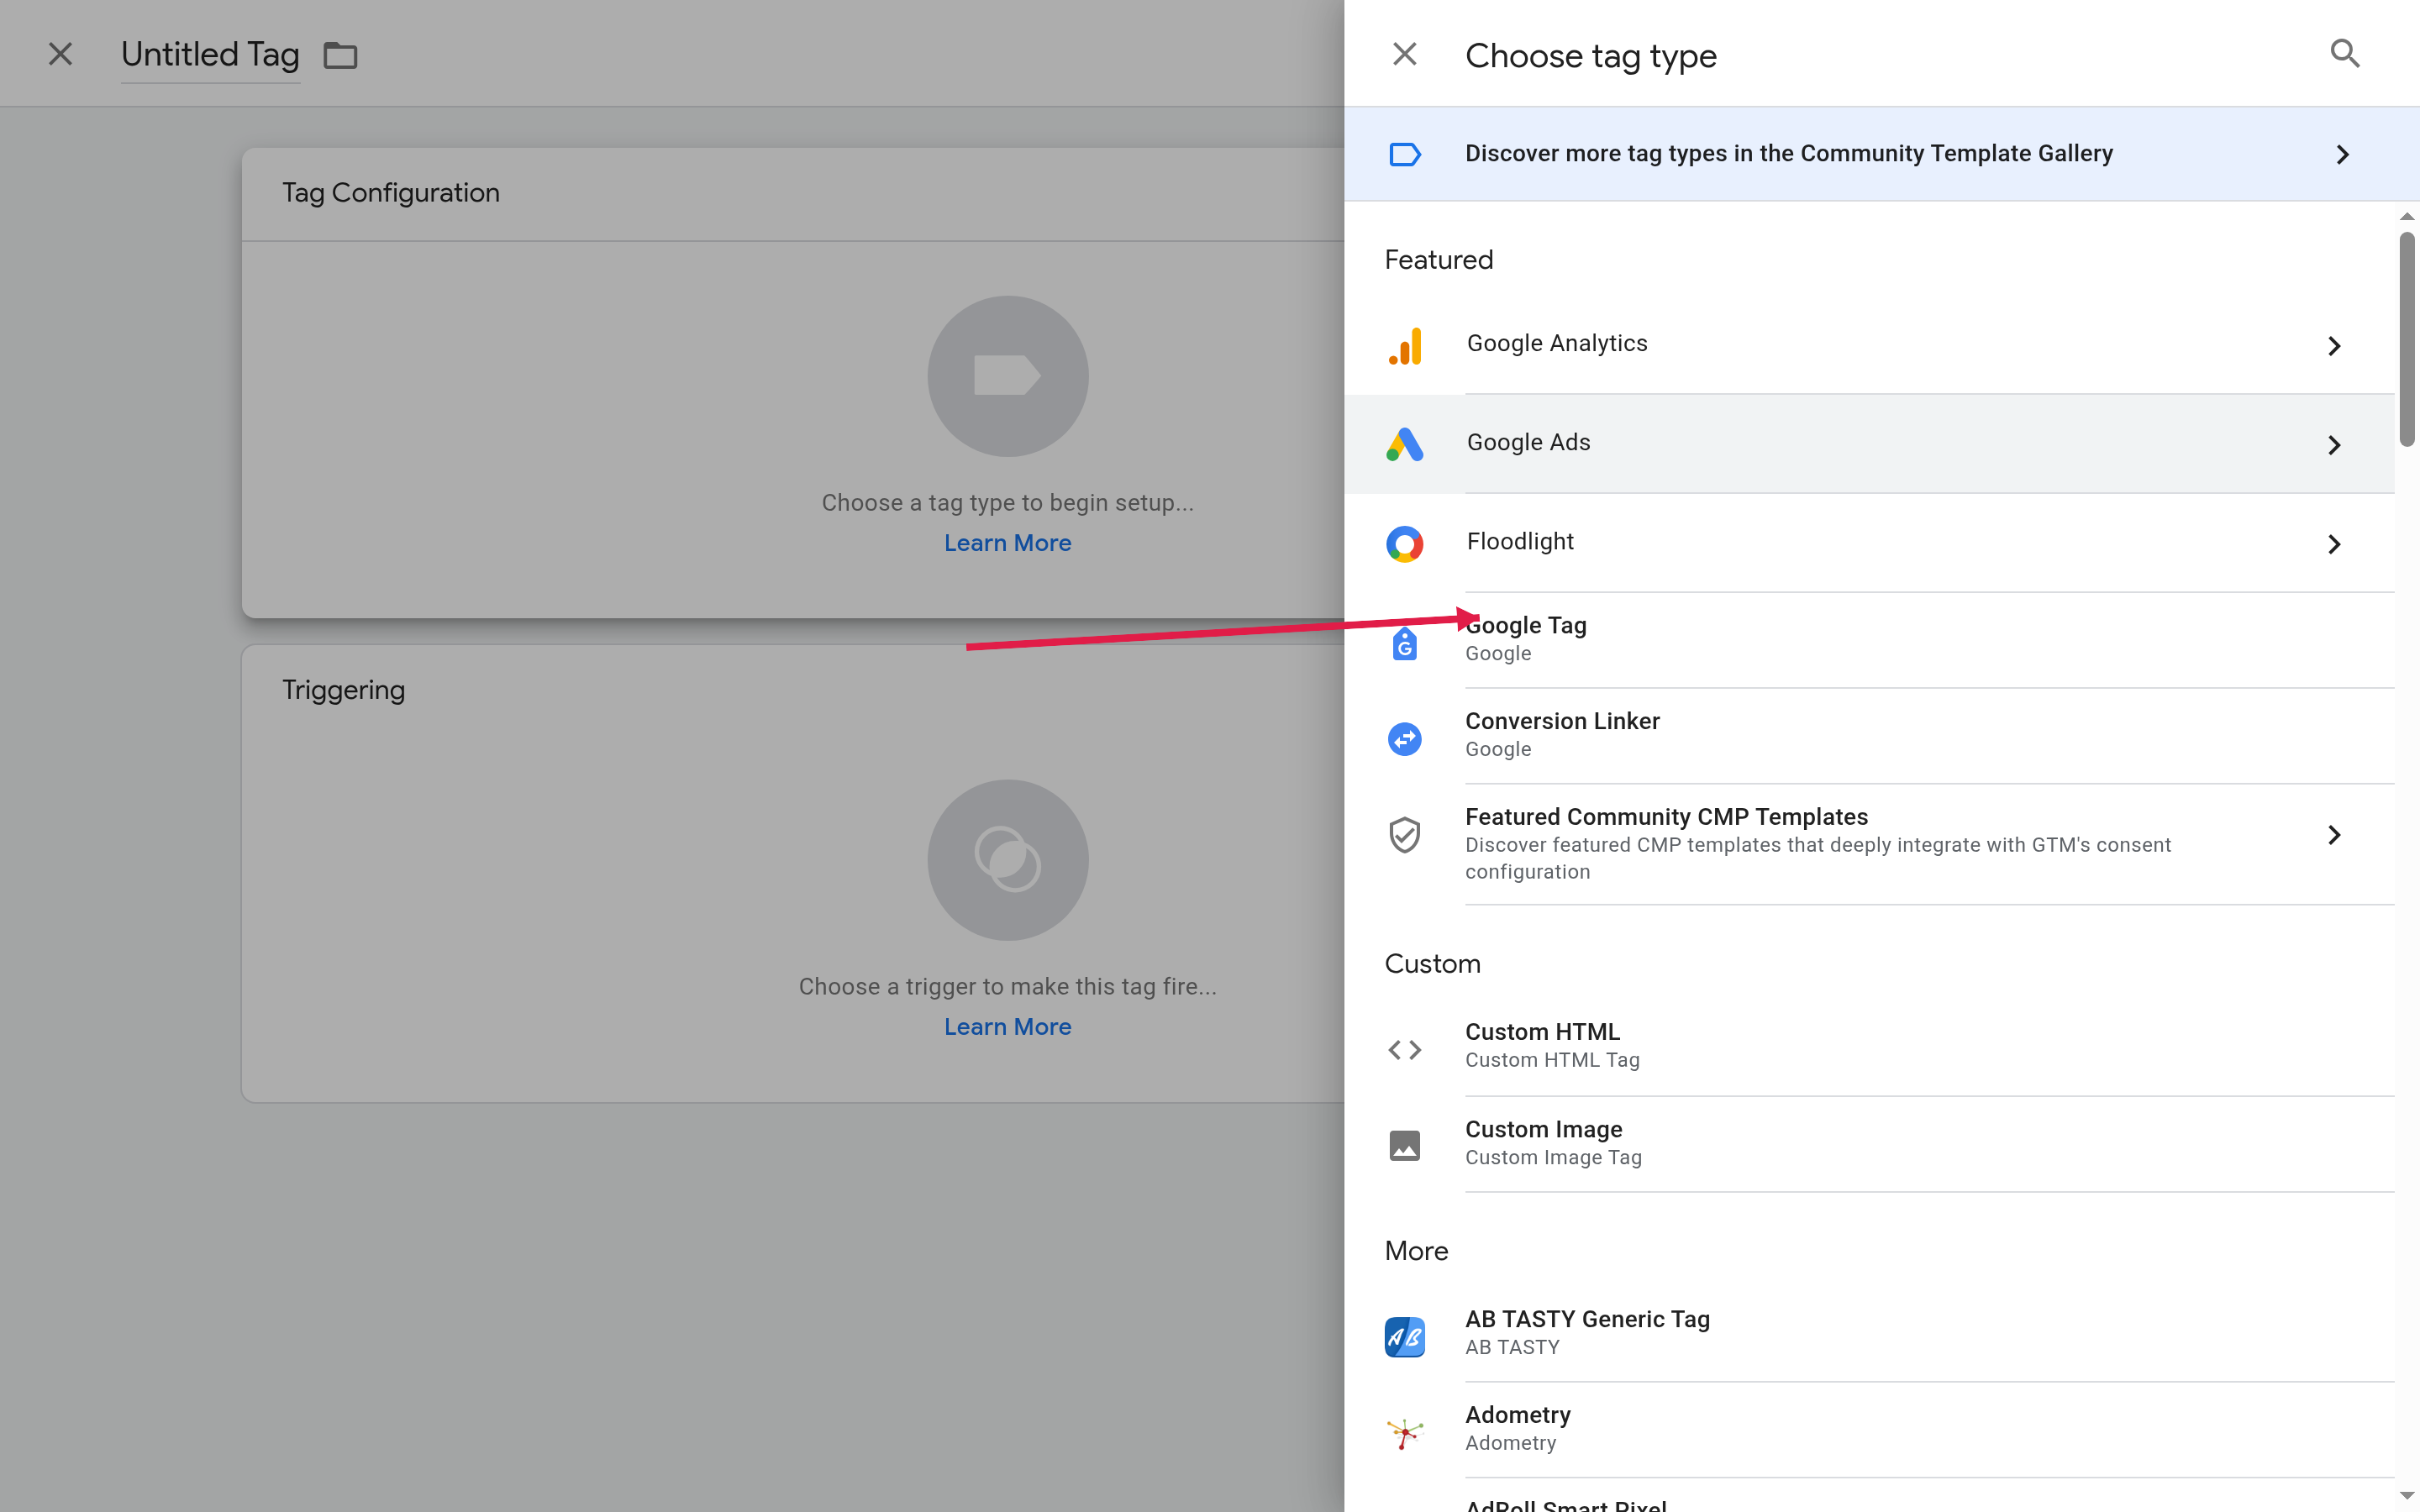This screenshot has height=1512, width=2420.
Task: Click the Custom Image picture icon
Action: click(x=1404, y=1145)
